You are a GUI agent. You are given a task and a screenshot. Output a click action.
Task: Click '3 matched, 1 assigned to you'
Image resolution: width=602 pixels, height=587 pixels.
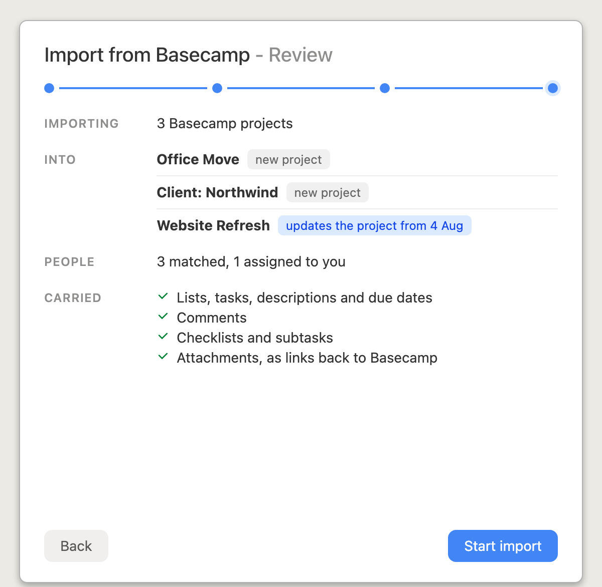[x=251, y=261]
